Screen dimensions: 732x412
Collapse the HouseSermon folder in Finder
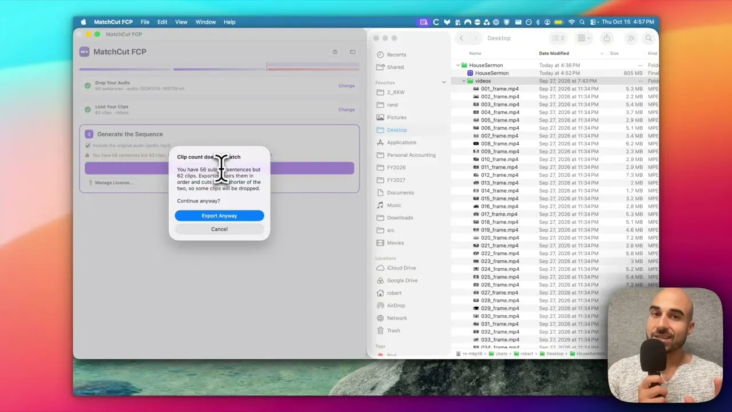(x=458, y=65)
